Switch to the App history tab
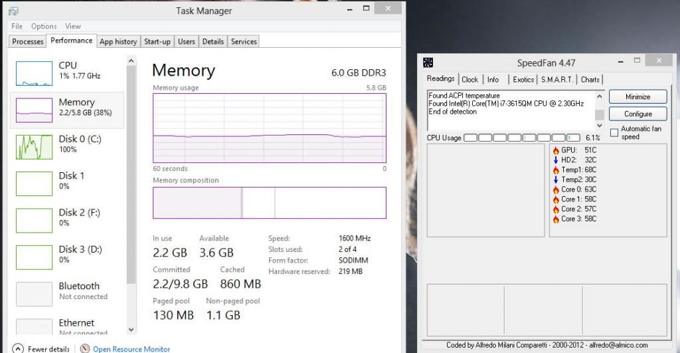The height and width of the screenshot is (353, 680). pos(118,41)
